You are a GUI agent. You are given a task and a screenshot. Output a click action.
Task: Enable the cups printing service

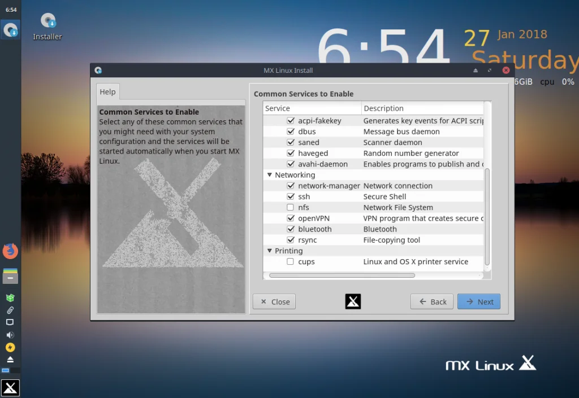[291, 261]
